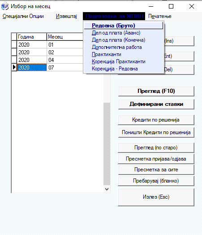Click the Преглед (F10) button

[x=156, y=91]
